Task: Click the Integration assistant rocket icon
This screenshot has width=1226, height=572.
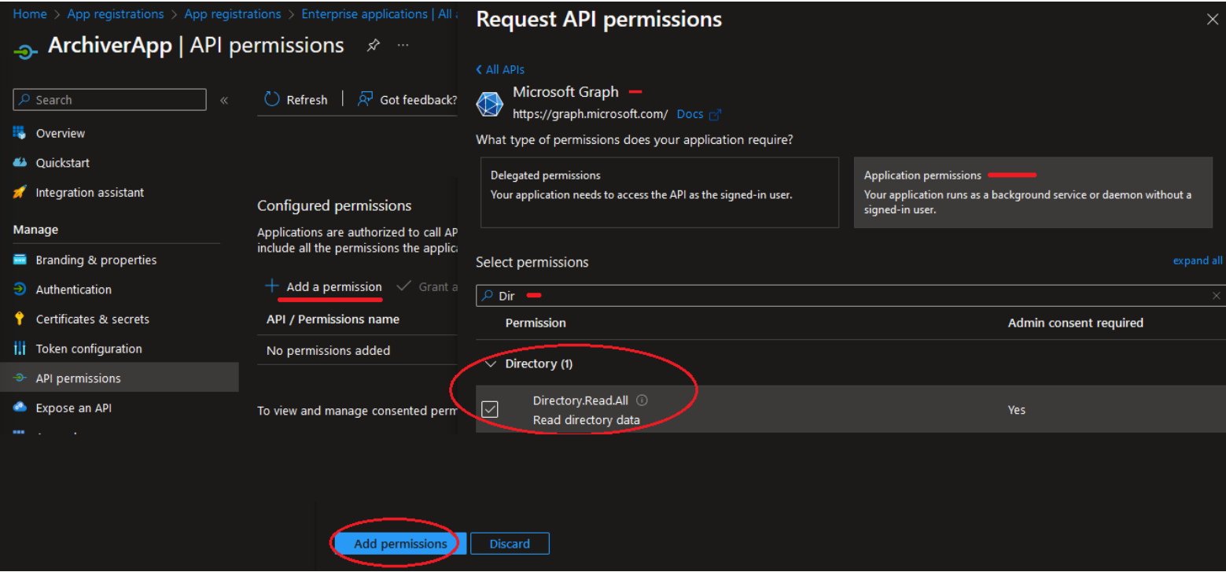Action: pyautogui.click(x=20, y=192)
